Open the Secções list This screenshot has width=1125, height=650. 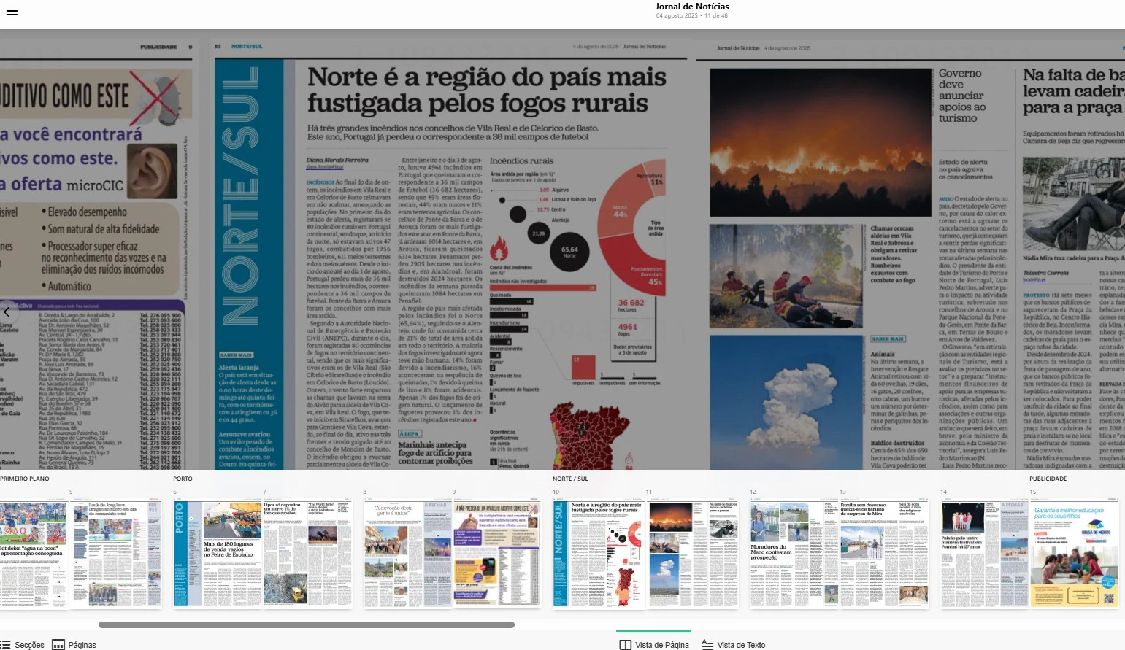click(23, 645)
